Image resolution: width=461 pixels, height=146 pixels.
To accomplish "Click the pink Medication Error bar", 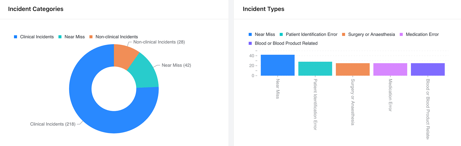I will [x=390, y=69].
